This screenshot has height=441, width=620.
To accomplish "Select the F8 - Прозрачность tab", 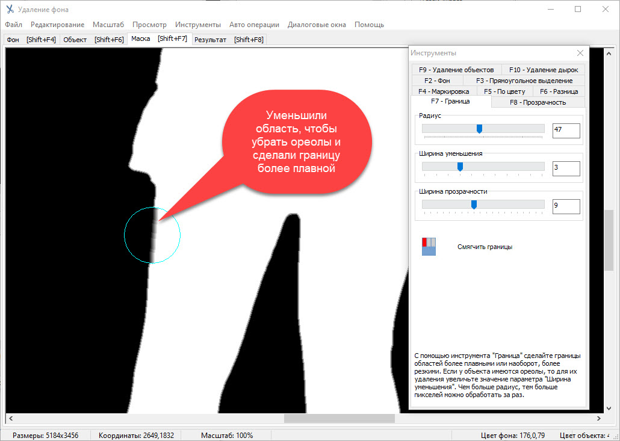I will pos(538,102).
